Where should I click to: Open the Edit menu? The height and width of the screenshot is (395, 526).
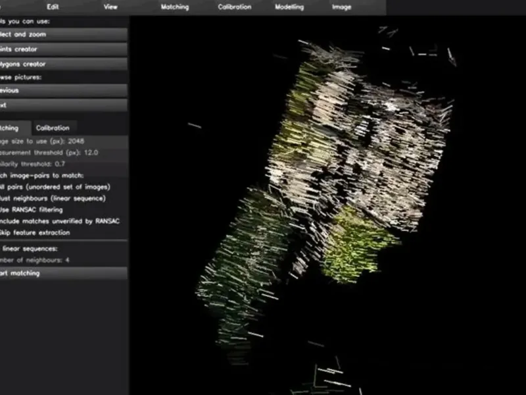coord(53,7)
